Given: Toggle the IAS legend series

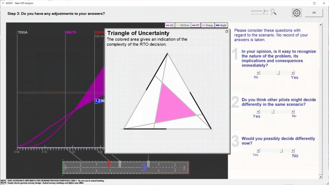Looking at the screenshot, I should click(x=170, y=25).
